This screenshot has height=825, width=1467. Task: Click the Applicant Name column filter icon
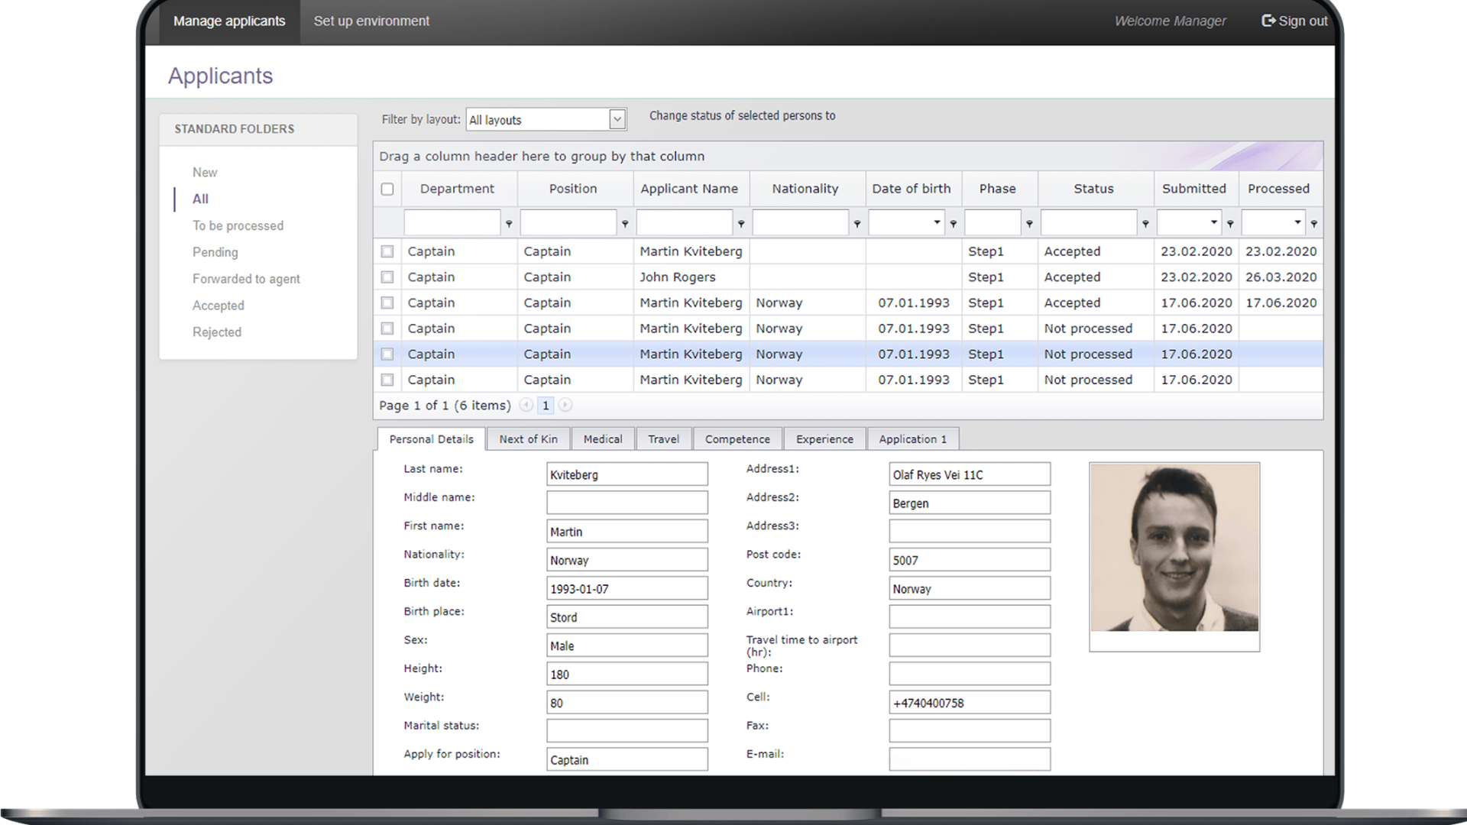click(x=741, y=224)
